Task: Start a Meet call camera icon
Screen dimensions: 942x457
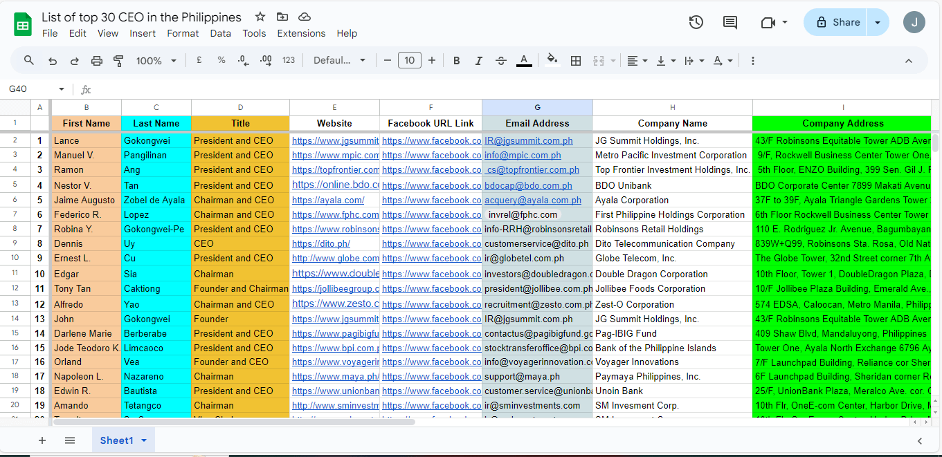Action: click(x=767, y=22)
